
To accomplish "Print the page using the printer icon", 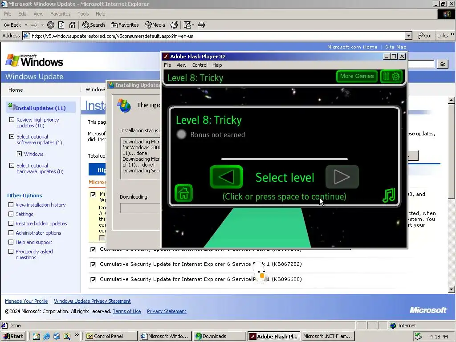I will pyautogui.click(x=201, y=25).
